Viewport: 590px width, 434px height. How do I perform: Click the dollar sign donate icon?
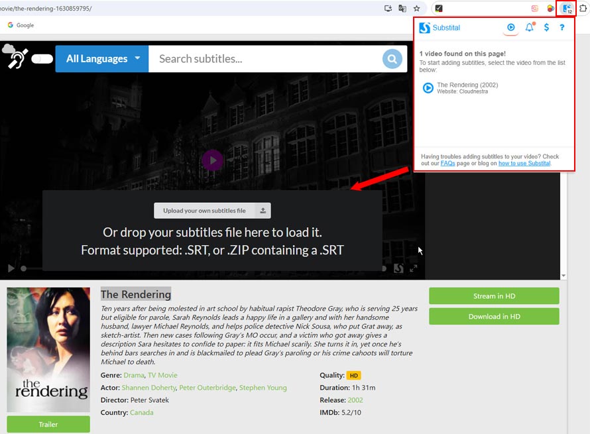546,28
